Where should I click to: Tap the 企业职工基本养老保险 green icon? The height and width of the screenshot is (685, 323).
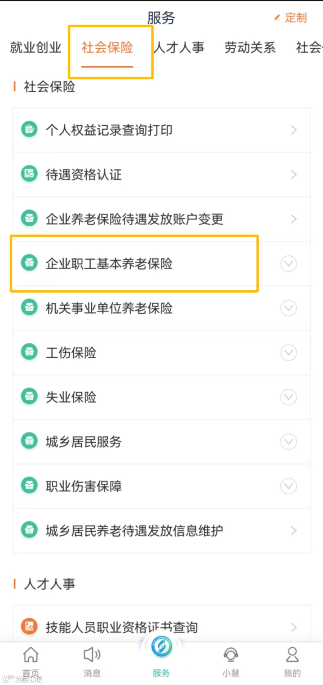point(29,263)
